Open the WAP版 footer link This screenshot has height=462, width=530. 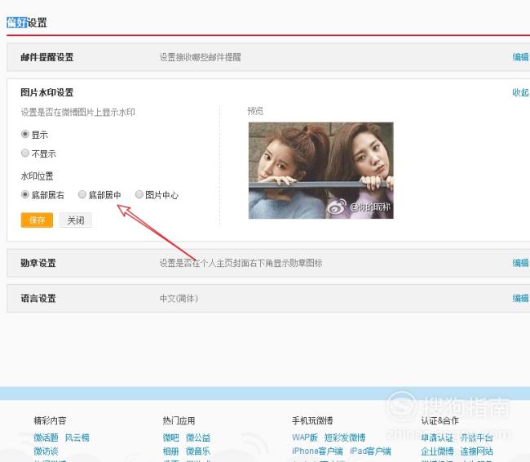coord(305,438)
